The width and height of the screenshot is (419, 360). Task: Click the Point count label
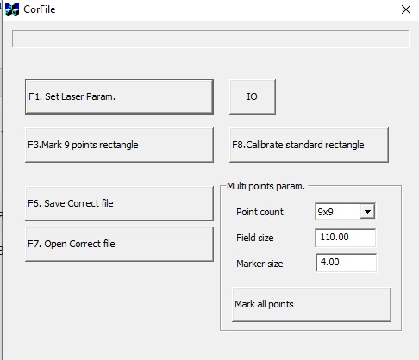click(260, 212)
